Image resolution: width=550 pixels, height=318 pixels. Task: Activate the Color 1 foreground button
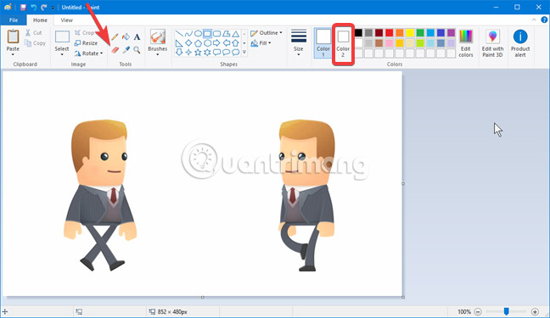(x=323, y=42)
